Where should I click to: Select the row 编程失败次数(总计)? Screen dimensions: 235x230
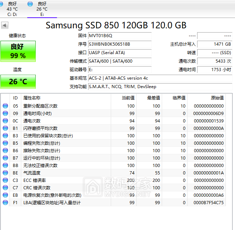(113, 143)
